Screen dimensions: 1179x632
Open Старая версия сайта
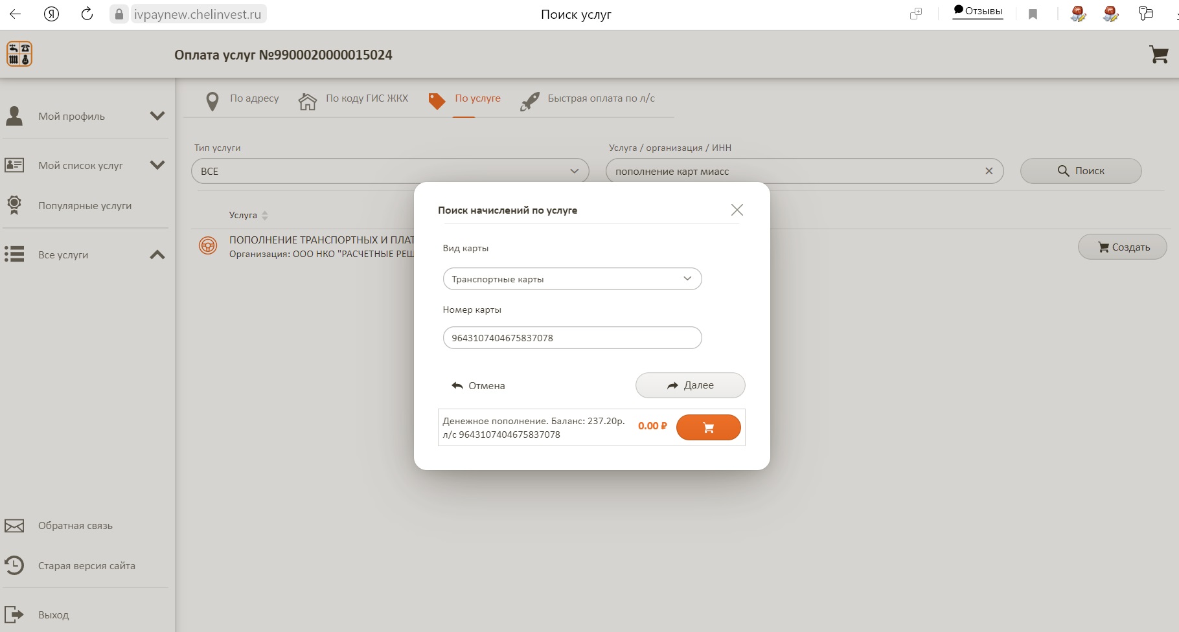pyautogui.click(x=87, y=566)
